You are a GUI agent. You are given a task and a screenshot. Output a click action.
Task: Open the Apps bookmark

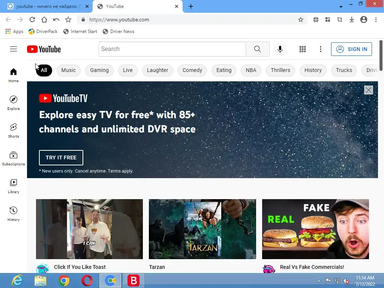click(x=14, y=31)
